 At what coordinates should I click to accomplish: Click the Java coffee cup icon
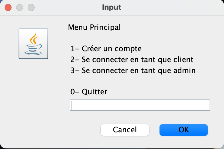(x=33, y=44)
